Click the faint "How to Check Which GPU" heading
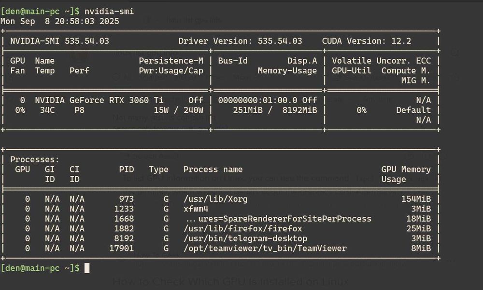This screenshot has height=290, width=483. tap(230, 282)
